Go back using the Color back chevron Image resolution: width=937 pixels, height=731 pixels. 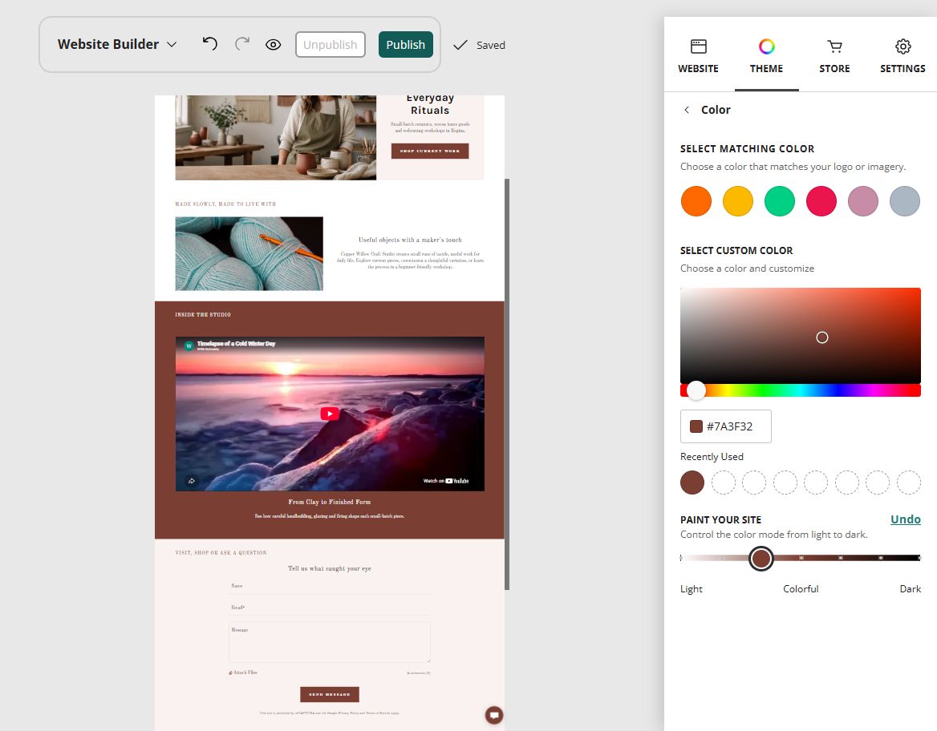(687, 110)
